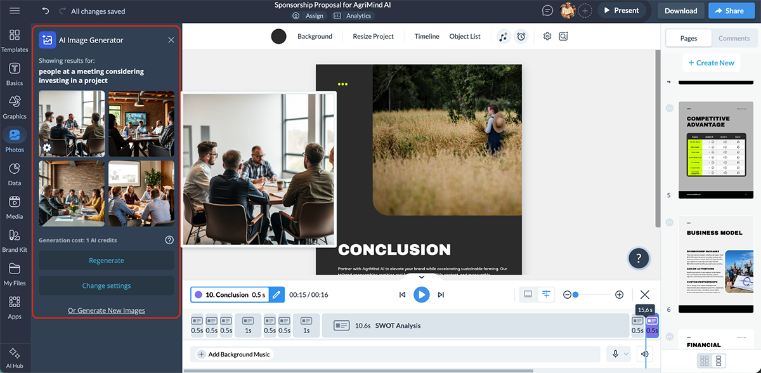Open the slide timer icon next to the music note

coord(521,36)
